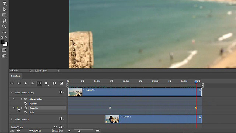The image size is (236, 133).
Task: Select the gray Opacity keyframe diamond
Action: click(110, 108)
